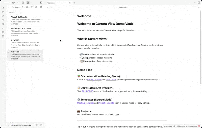Open the help question mark icon
The width and height of the screenshot is (202, 128).
[x=37, y=125]
